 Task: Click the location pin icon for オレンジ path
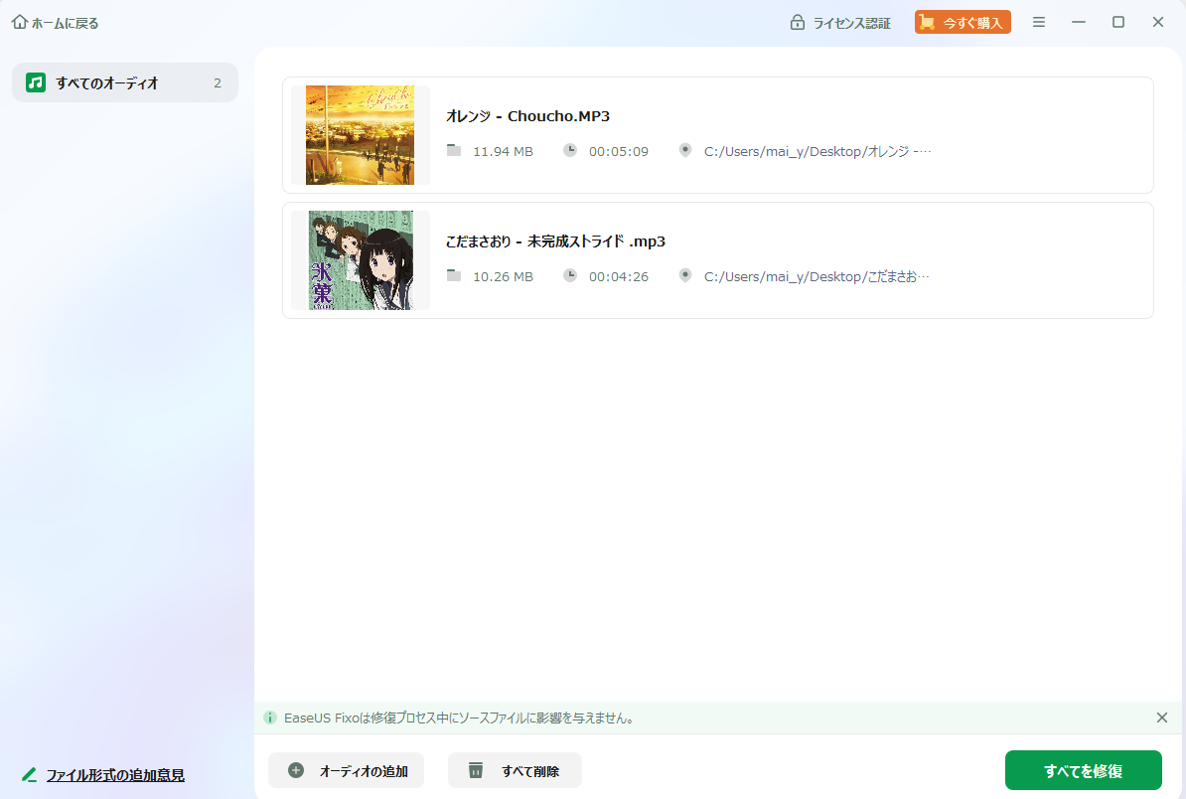[x=684, y=150]
